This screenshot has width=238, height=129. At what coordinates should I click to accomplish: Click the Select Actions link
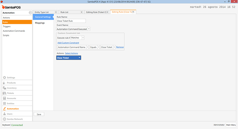(71, 53)
